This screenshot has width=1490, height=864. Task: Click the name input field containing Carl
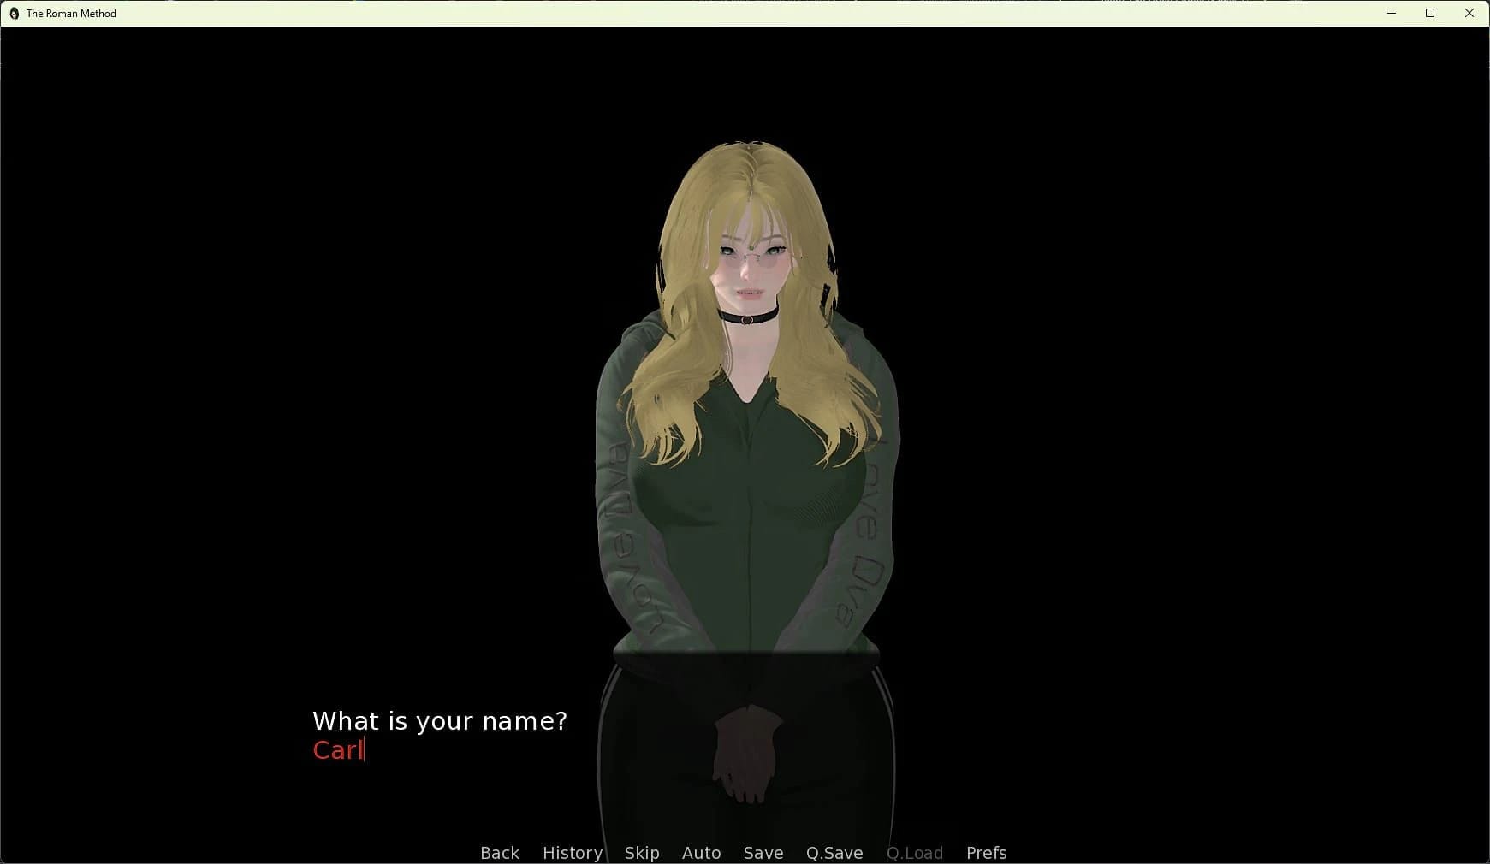[339, 750]
